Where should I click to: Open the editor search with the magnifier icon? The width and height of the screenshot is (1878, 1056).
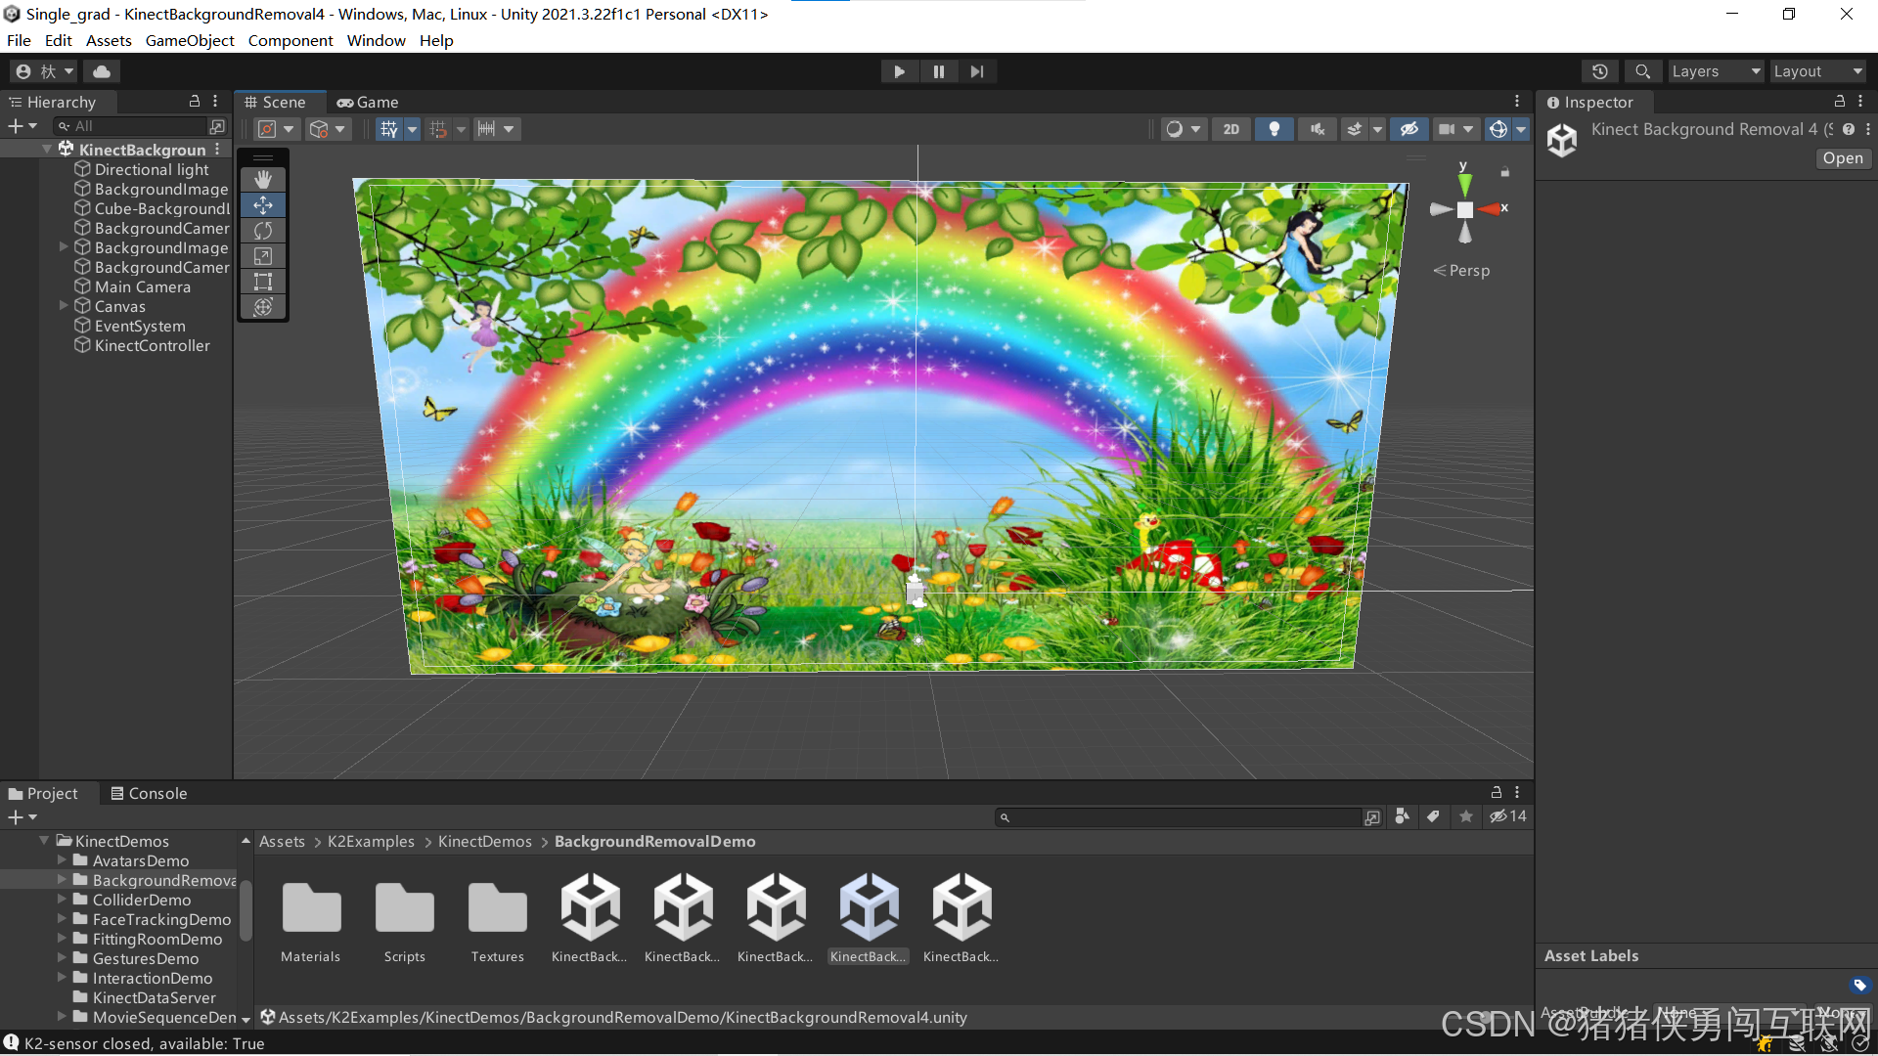click(x=1641, y=70)
